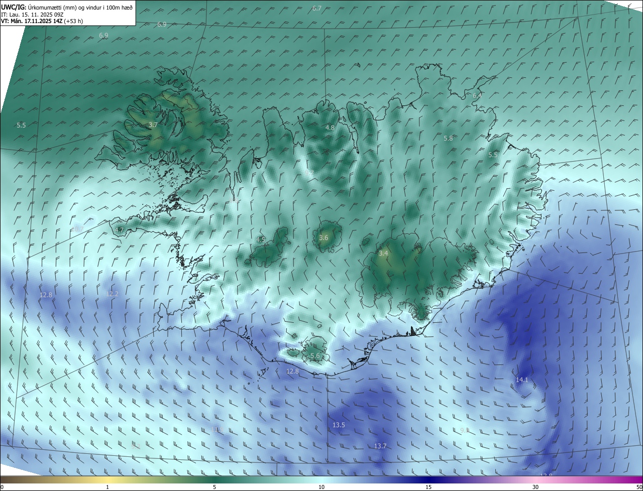Screen dimensions: 643x491
Task: Click the valid time line 'VT: Mán. 17.11.2025 14Z (+53 h)'
Action: click(42, 21)
